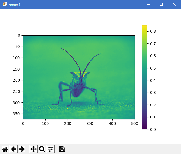Screen dimensions: 181x154
Task: Click colorbar tick label 0.1
Action: coord(153,117)
